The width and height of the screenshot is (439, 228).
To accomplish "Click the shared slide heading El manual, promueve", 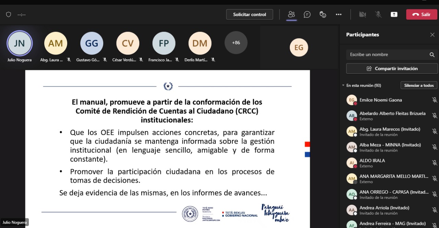I will point(167,111).
